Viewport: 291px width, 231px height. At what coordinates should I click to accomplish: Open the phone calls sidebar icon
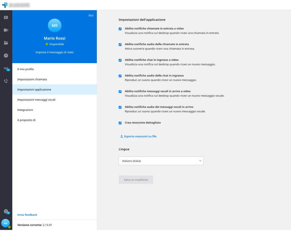[x=6, y=81]
